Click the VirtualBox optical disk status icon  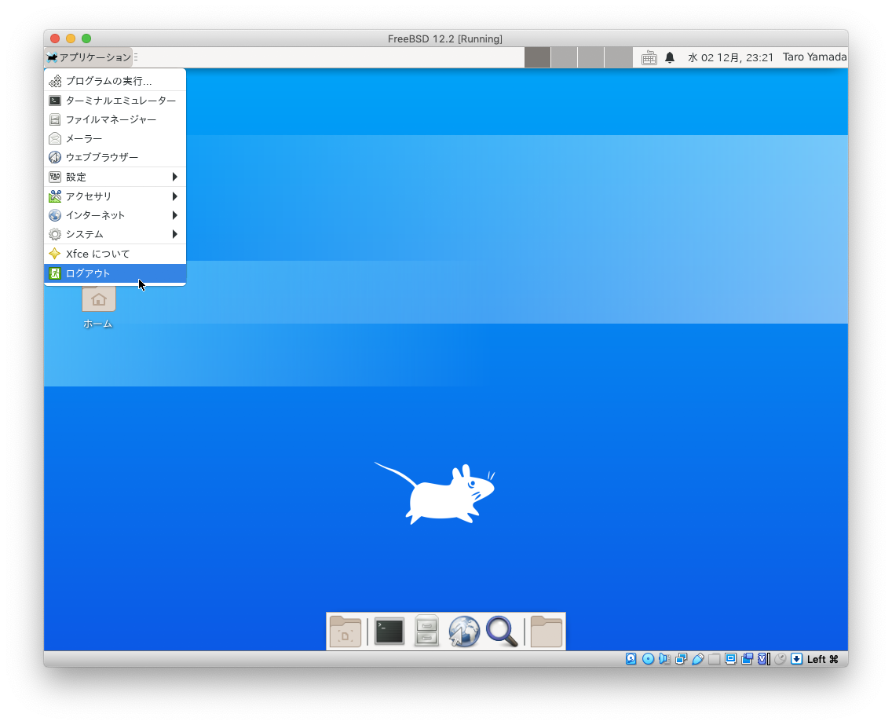[x=648, y=659]
